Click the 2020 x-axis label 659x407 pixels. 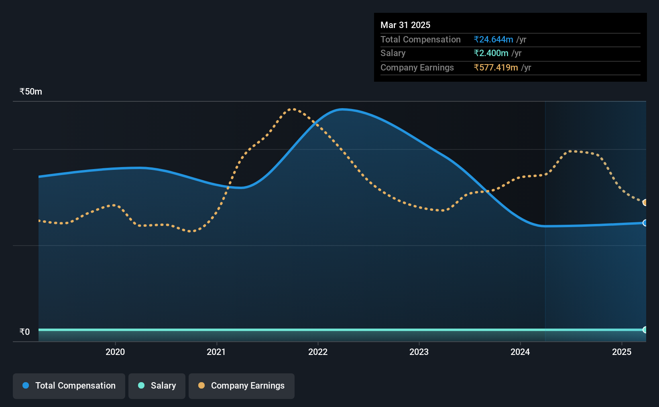coord(115,352)
